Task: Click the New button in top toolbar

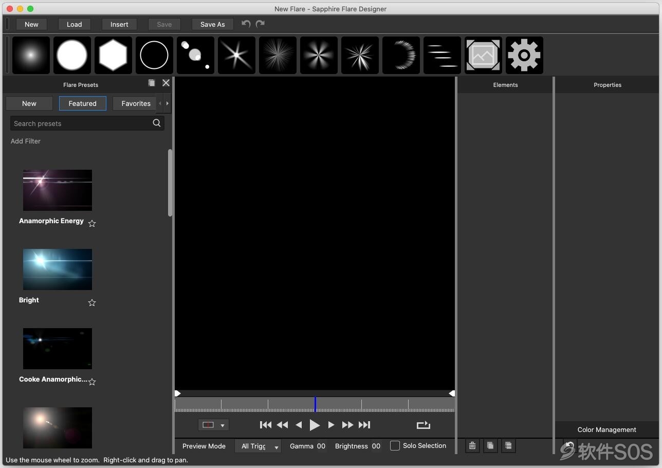Action: (31, 24)
